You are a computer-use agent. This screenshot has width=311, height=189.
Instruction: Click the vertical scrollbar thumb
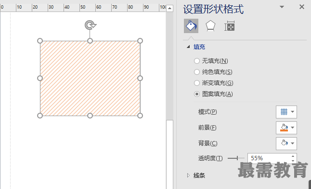click(169, 154)
